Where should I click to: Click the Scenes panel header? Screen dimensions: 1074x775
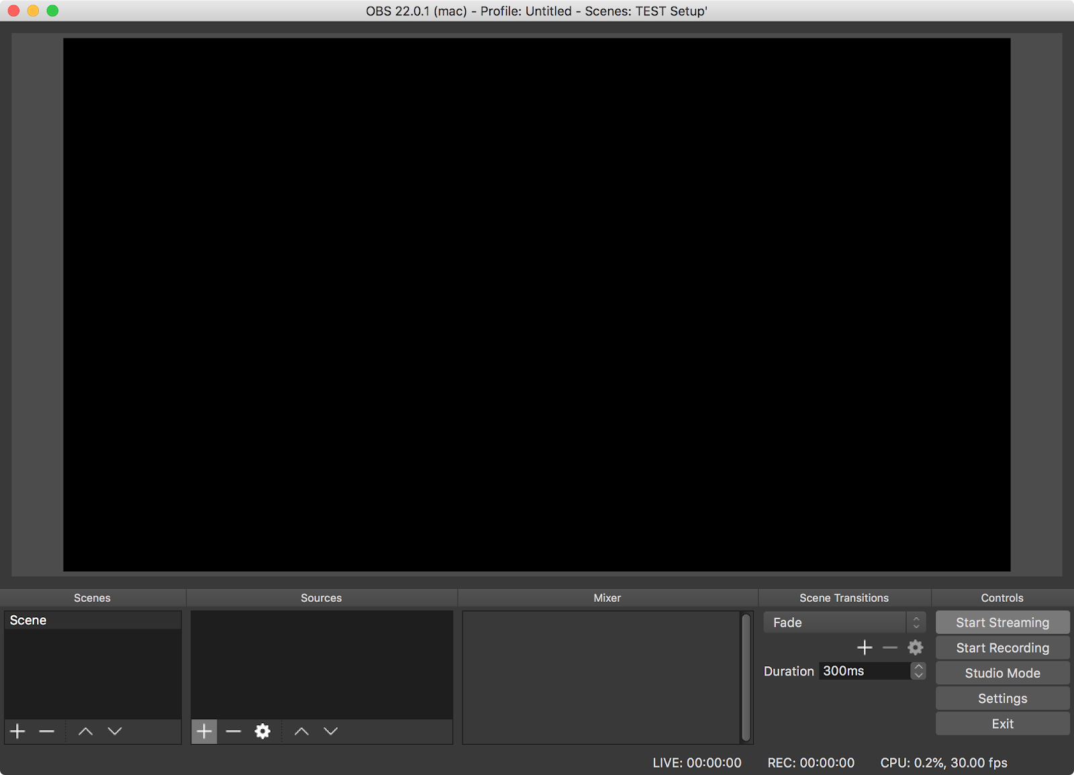(92, 598)
